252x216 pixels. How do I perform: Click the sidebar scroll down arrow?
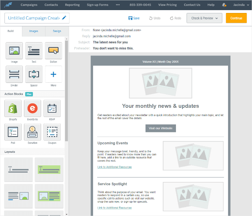pos(66,214)
